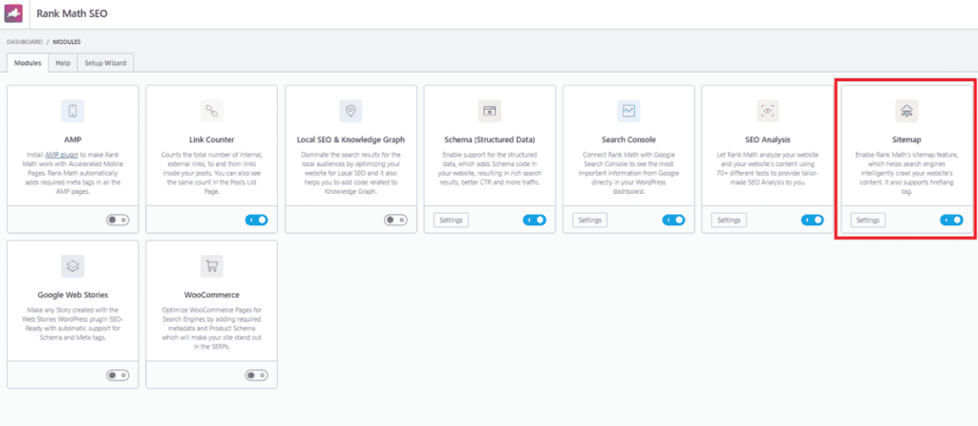Click the Sitemap card title

(906, 139)
